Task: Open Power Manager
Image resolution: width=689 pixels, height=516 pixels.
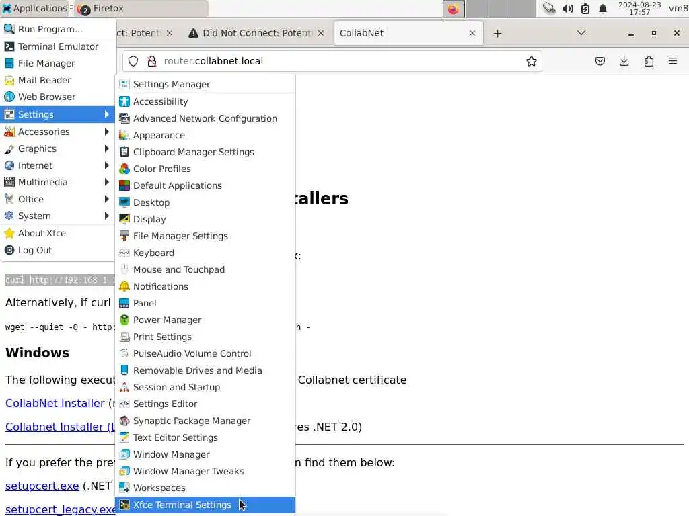Action: click(205, 320)
